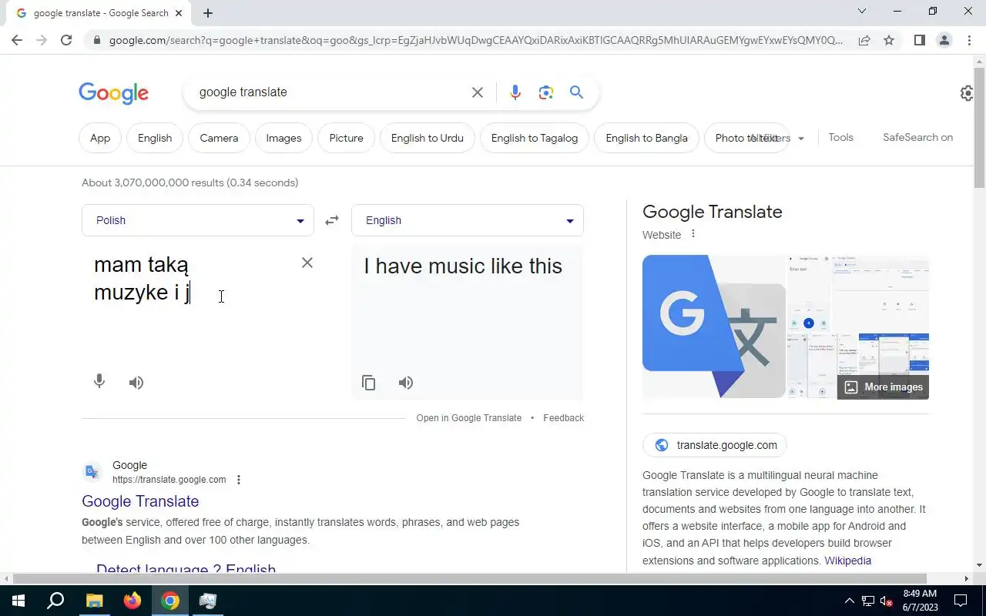This screenshot has width=986, height=616.
Task: Open a new browser tab
Action: (x=207, y=12)
